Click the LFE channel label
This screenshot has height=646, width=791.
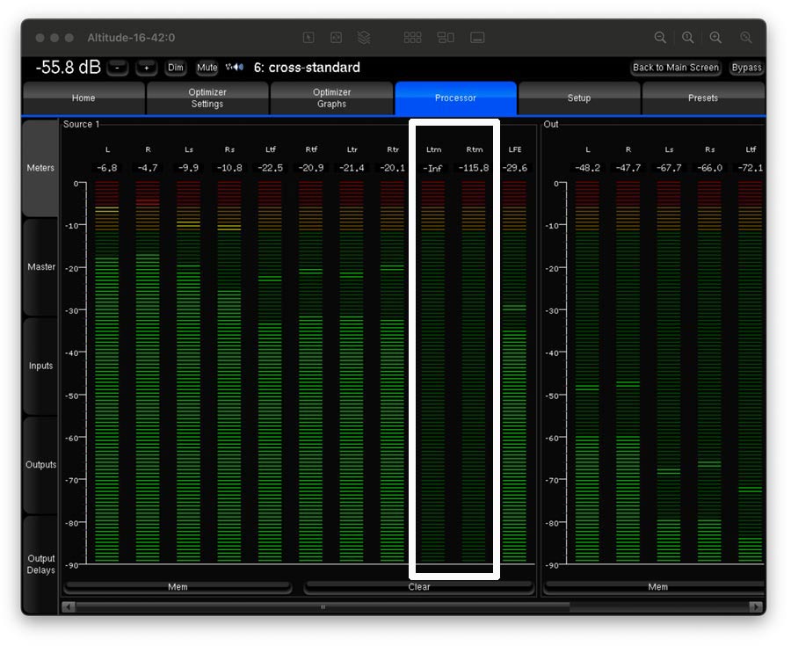pyautogui.click(x=515, y=149)
